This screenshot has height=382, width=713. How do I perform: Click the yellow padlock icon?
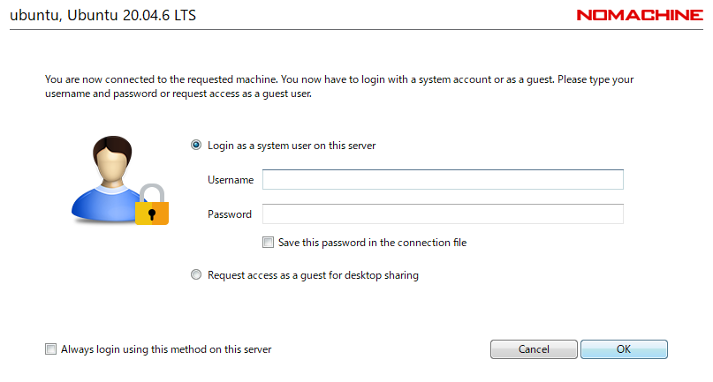click(152, 206)
